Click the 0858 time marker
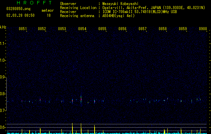Image resolution: width=211 pixels, height=134 pixels. [163, 29]
